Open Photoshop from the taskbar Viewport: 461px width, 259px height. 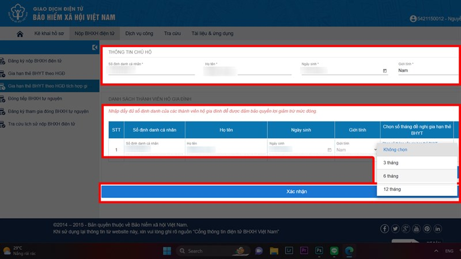click(x=319, y=250)
